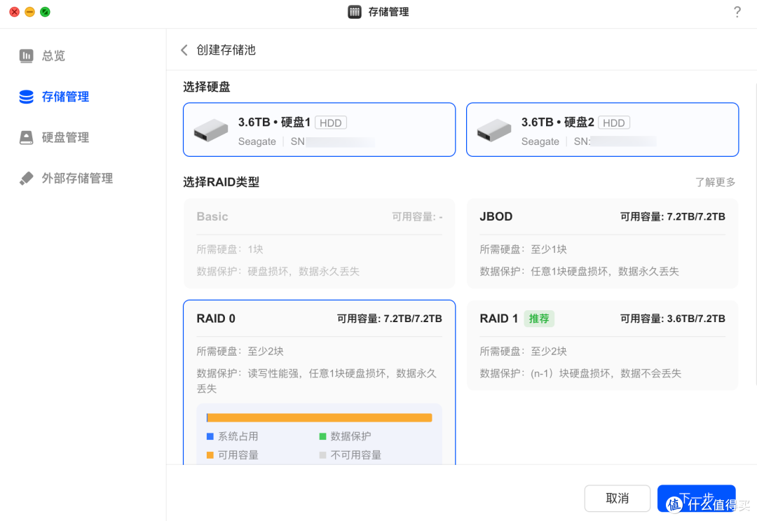Image resolution: width=757 pixels, height=521 pixels.
Task: Open help via the question mark icon
Action: (x=737, y=12)
